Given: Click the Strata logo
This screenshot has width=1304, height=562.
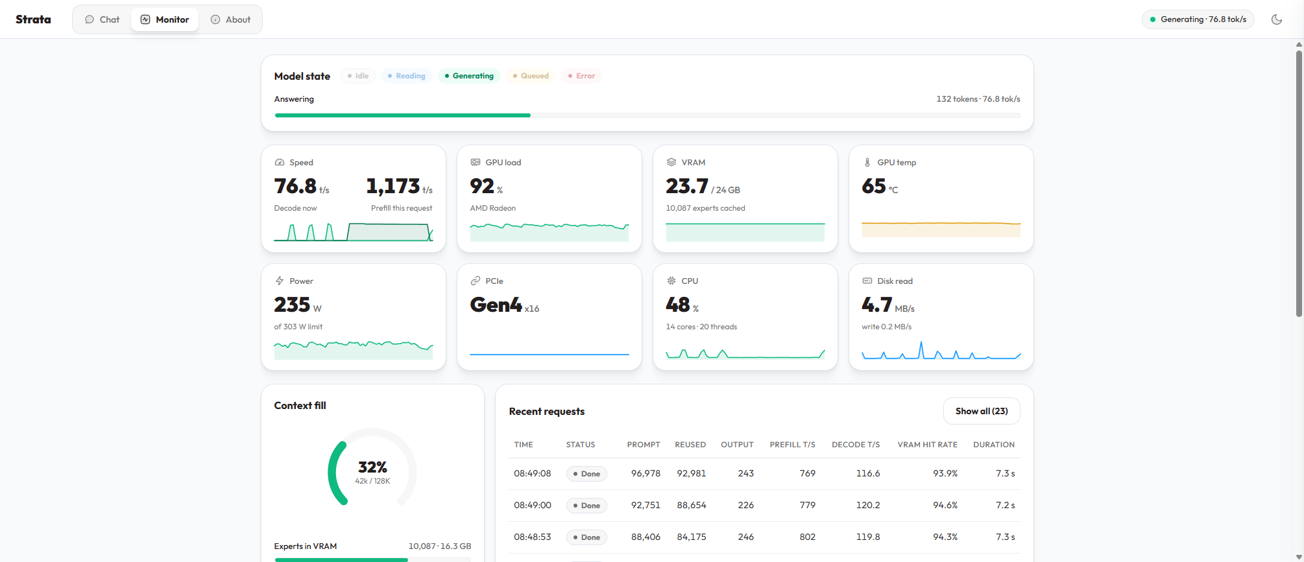Looking at the screenshot, I should click(x=33, y=19).
